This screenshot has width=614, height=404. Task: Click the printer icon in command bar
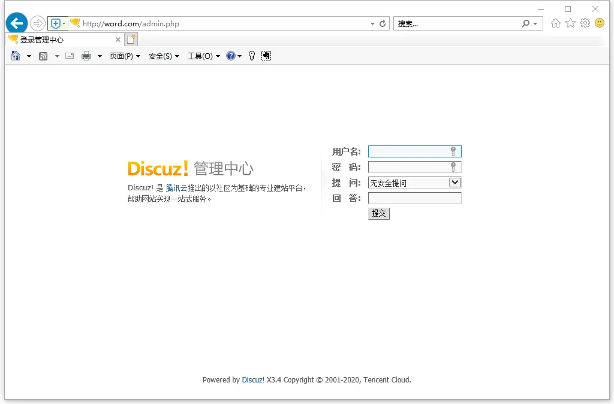pos(86,56)
